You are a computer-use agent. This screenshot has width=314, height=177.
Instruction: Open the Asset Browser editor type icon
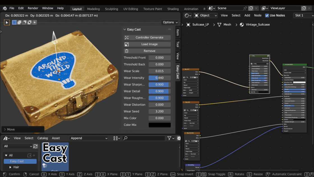(x=6, y=138)
